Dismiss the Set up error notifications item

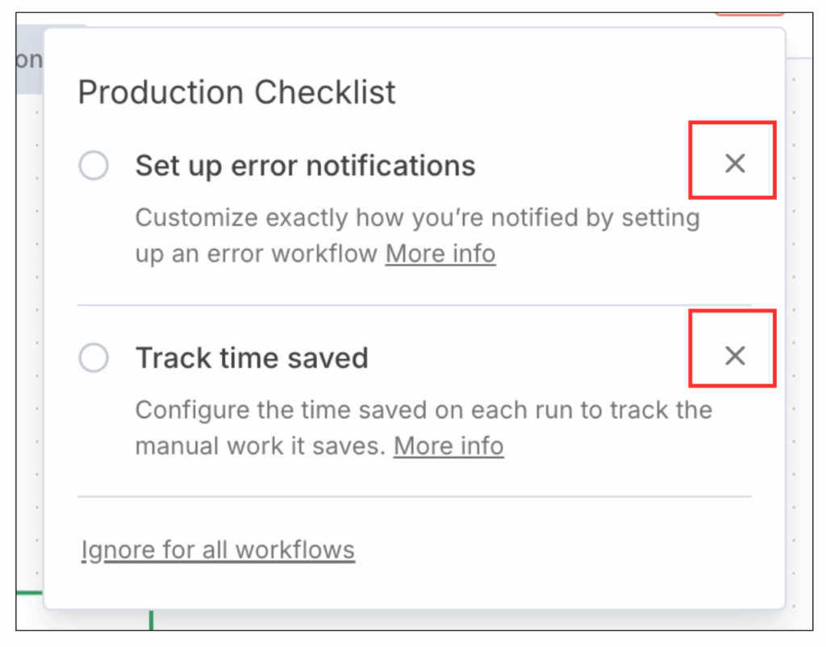tap(734, 164)
